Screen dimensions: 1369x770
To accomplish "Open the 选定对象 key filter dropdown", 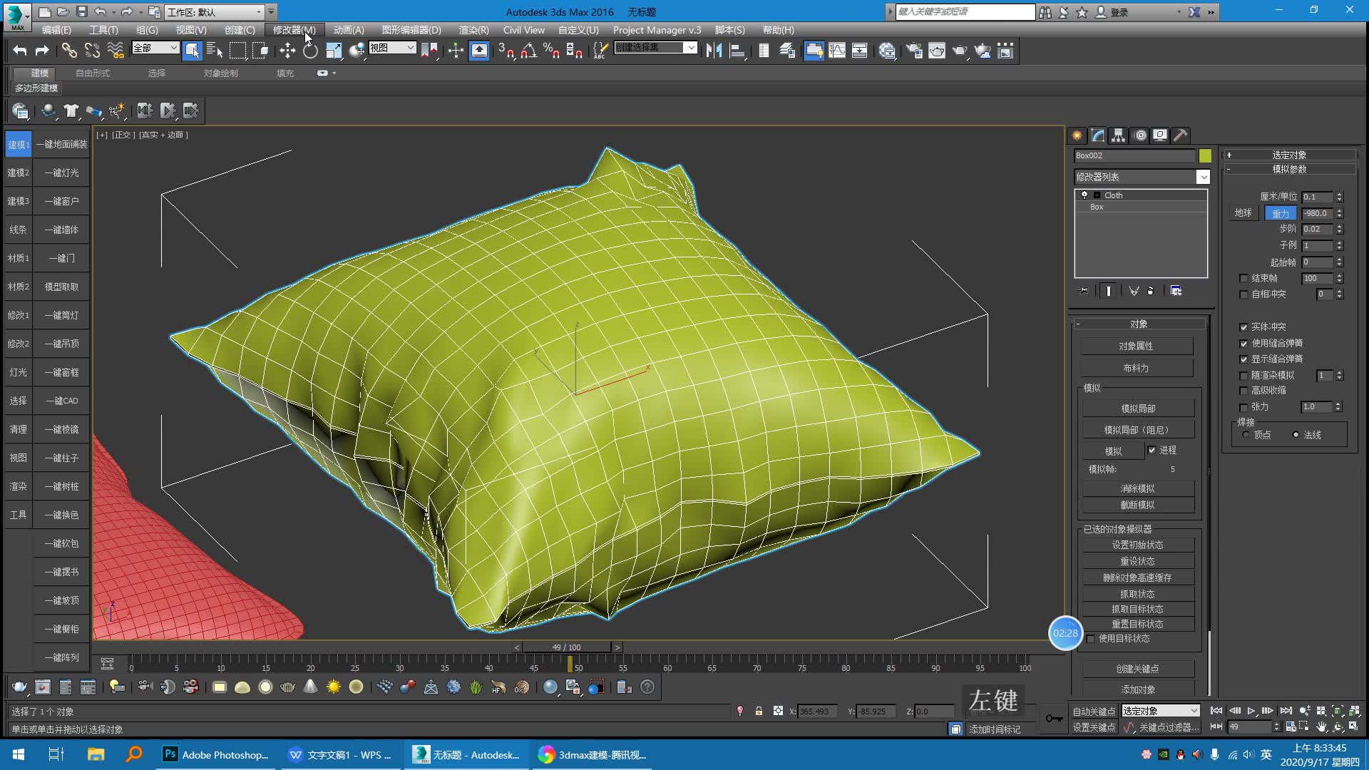I will [x=1195, y=710].
